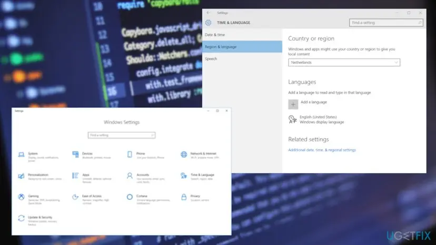Maximize the Windows Settings window
436x245 pixels.
(217, 111)
